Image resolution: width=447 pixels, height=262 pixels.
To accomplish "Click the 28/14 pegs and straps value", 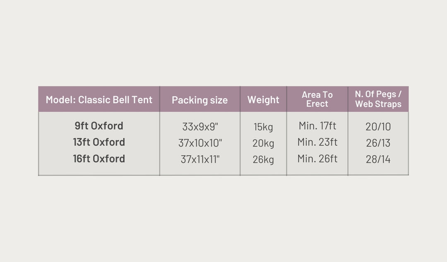I will pos(378,159).
